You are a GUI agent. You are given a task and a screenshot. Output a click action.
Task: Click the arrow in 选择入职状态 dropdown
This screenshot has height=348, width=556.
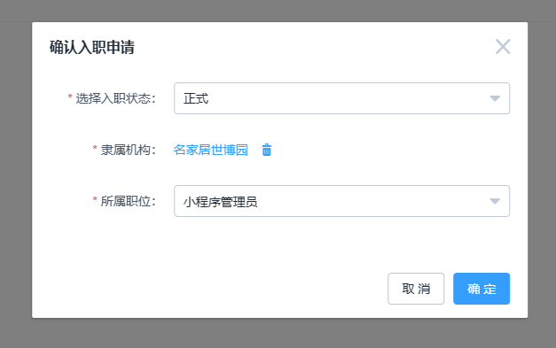point(495,98)
